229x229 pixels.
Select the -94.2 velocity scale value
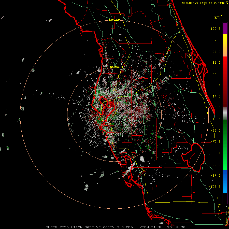click(216, 175)
